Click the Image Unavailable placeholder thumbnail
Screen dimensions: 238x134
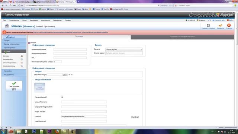coord(40,87)
